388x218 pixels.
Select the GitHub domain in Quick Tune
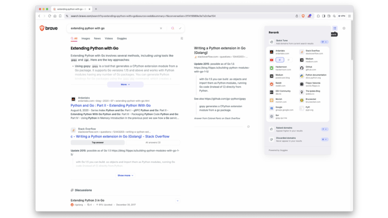[310, 68]
